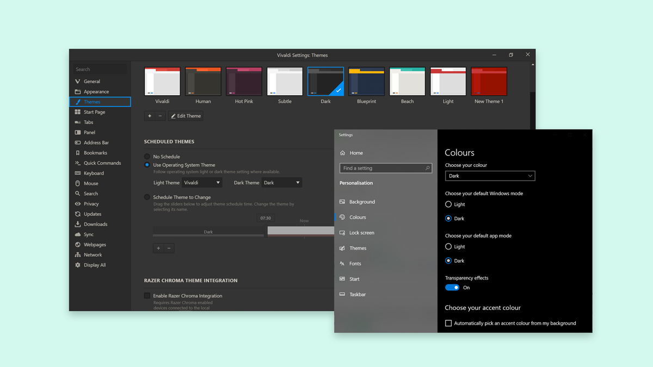Go to Tabs settings in Vivaldi
This screenshot has width=653, height=367.
click(100, 122)
